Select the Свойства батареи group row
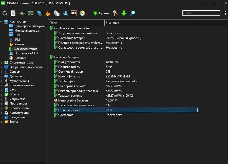 tap(123, 57)
